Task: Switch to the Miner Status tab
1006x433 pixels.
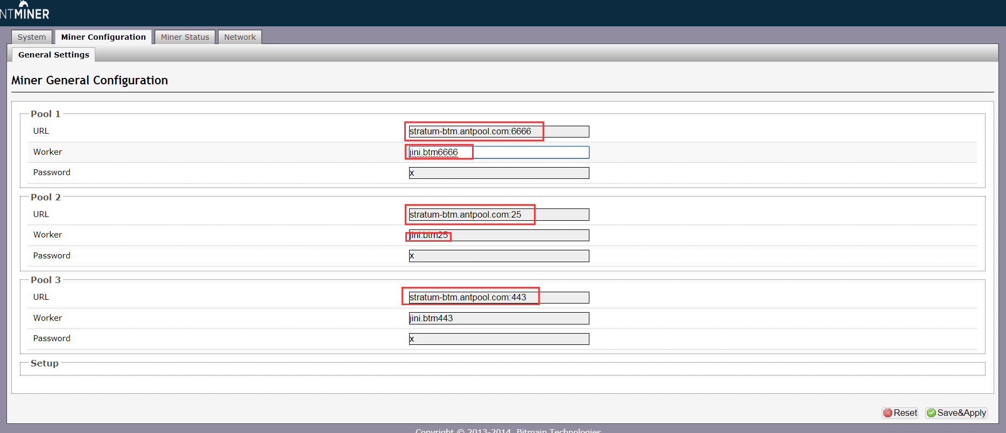Action: coord(185,37)
